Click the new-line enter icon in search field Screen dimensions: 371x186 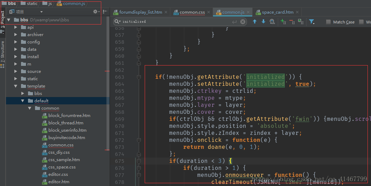[234, 22]
